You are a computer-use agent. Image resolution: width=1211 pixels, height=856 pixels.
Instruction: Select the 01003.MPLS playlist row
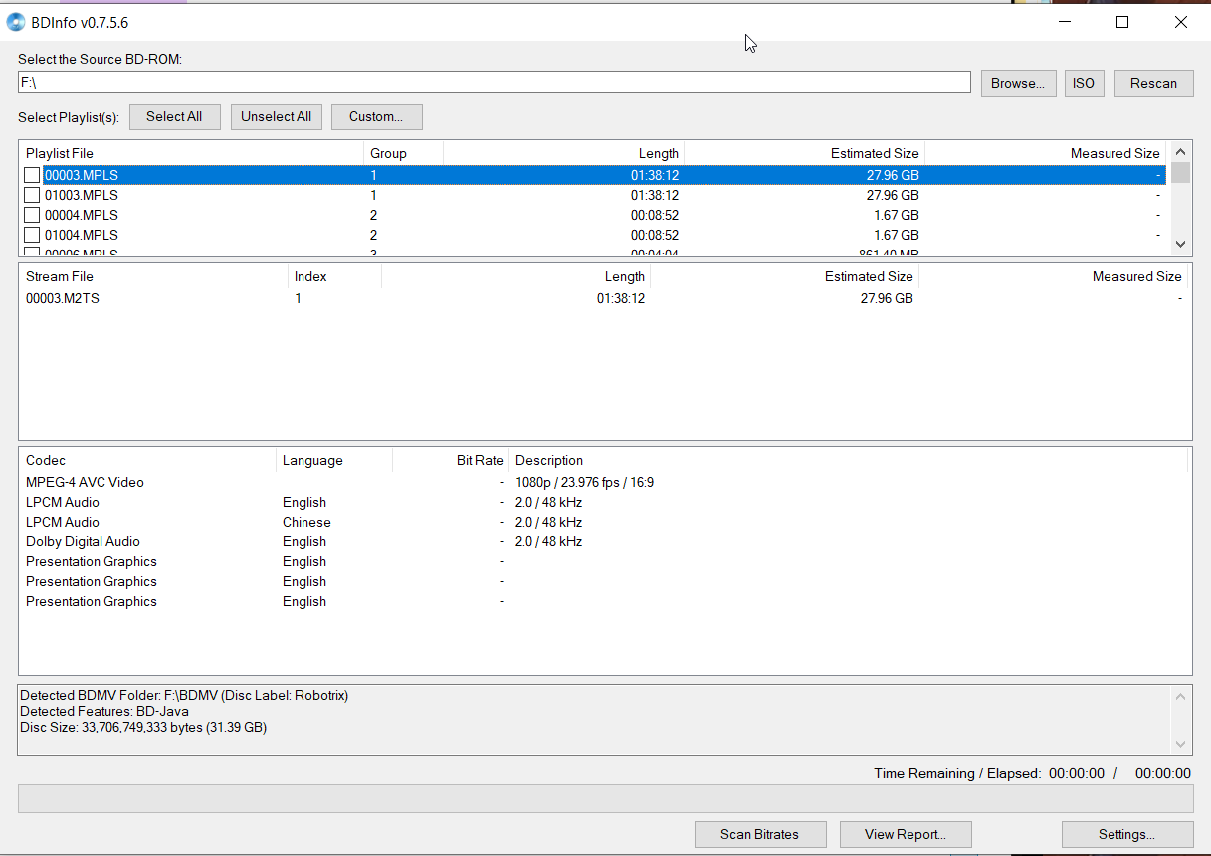[593, 195]
